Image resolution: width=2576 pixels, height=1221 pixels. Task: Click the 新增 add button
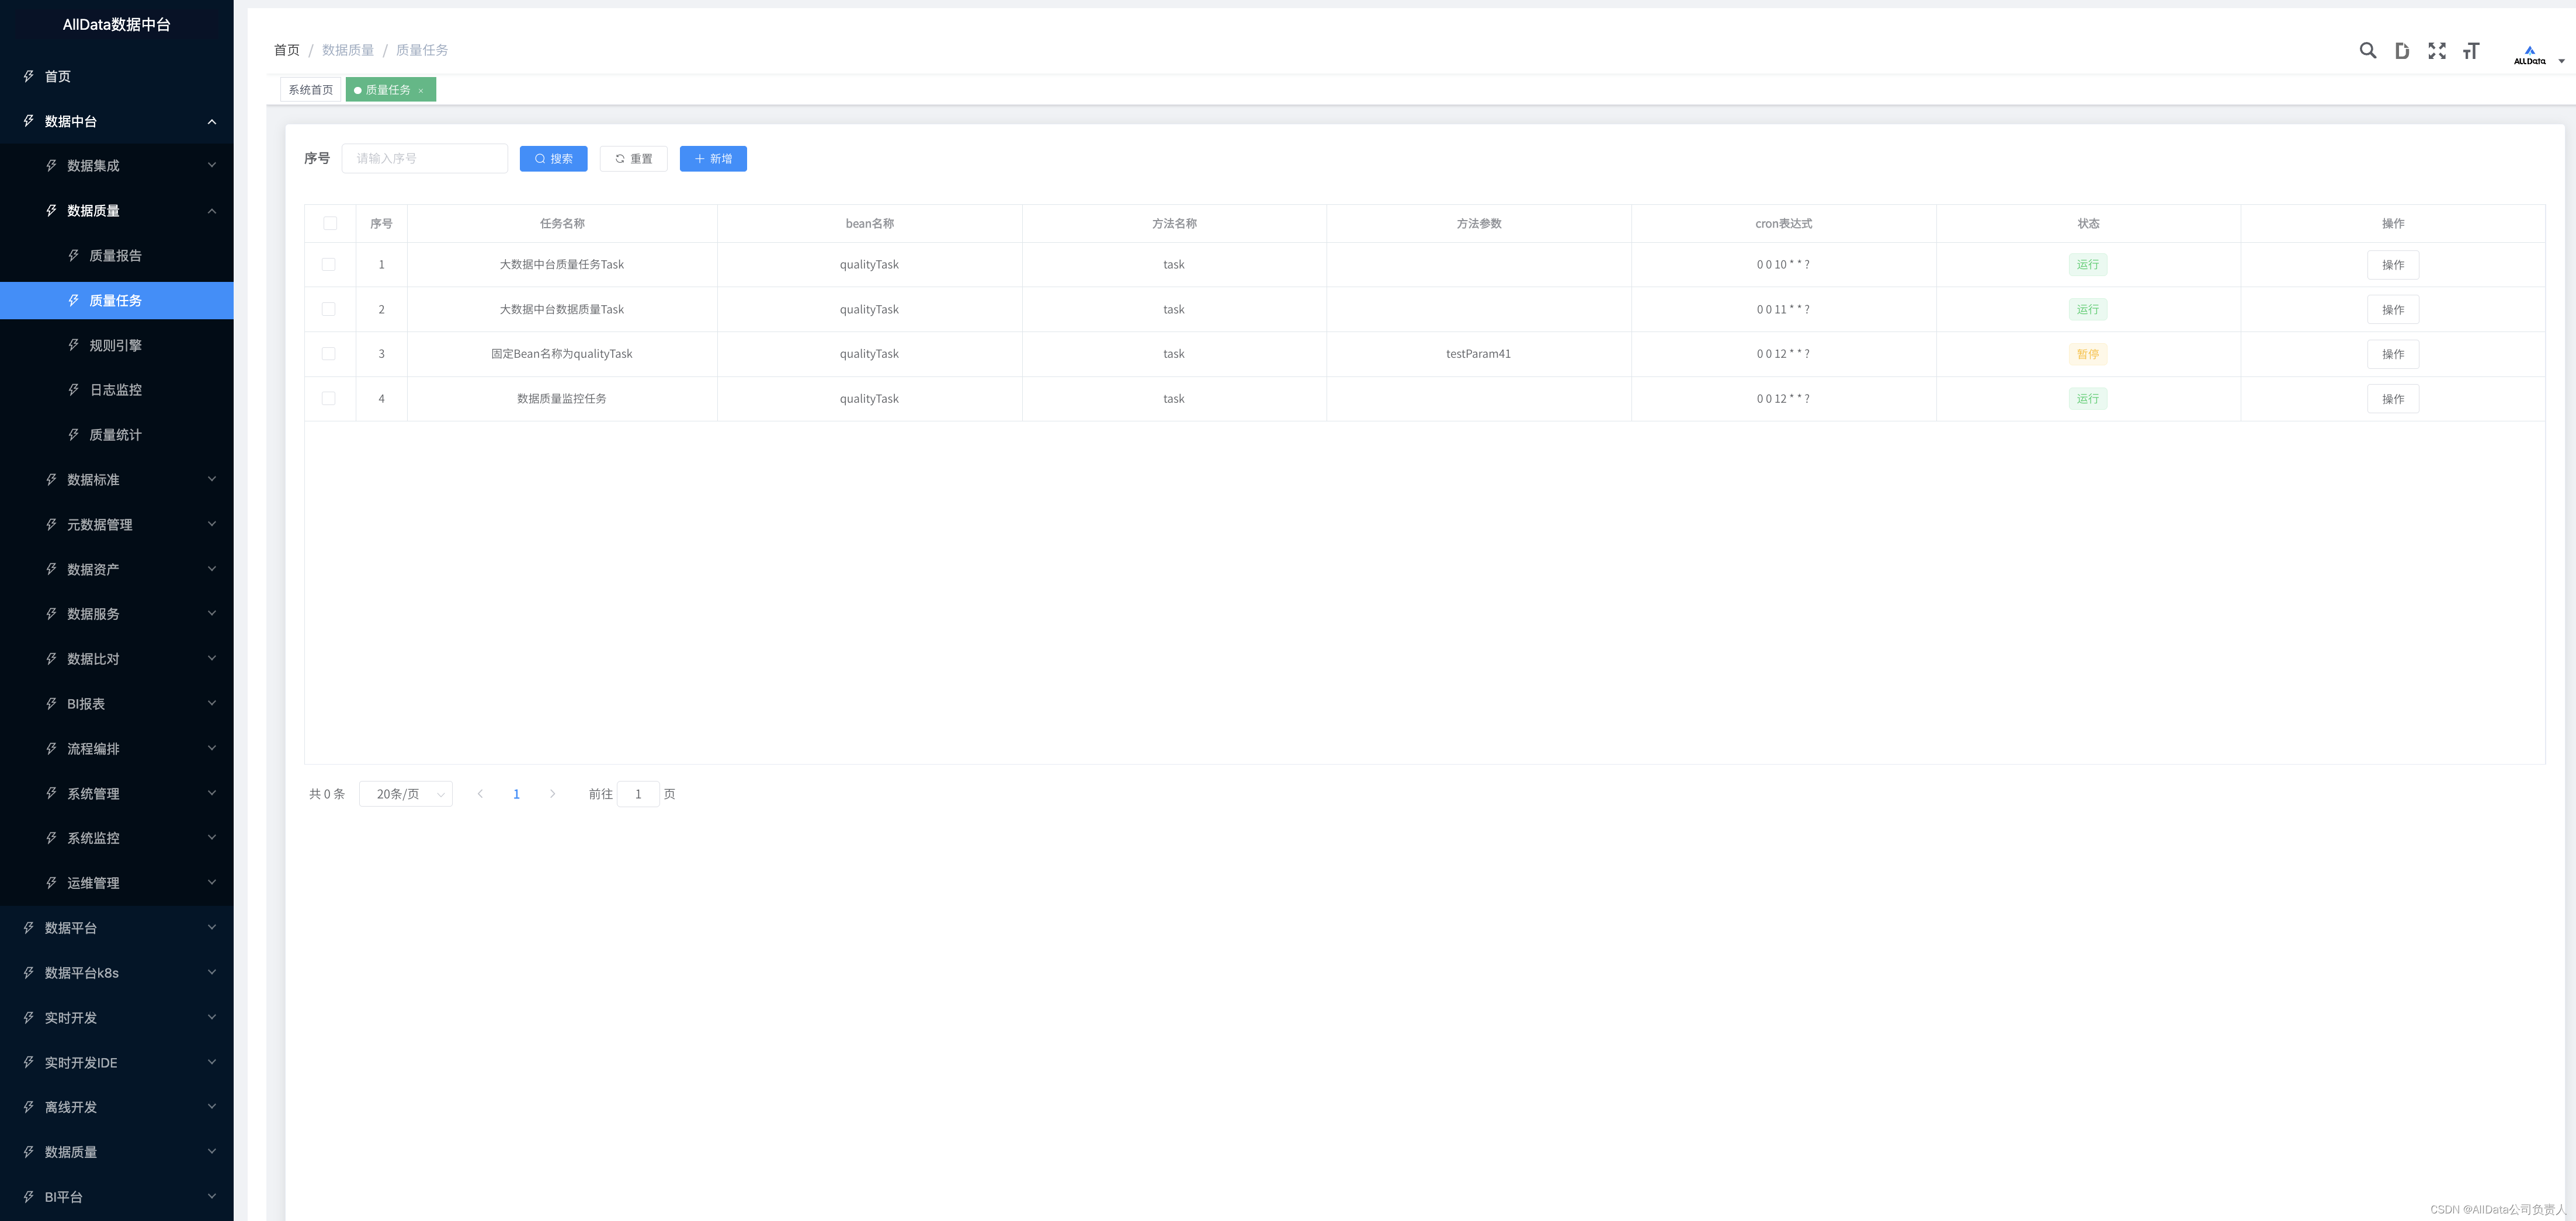(713, 159)
